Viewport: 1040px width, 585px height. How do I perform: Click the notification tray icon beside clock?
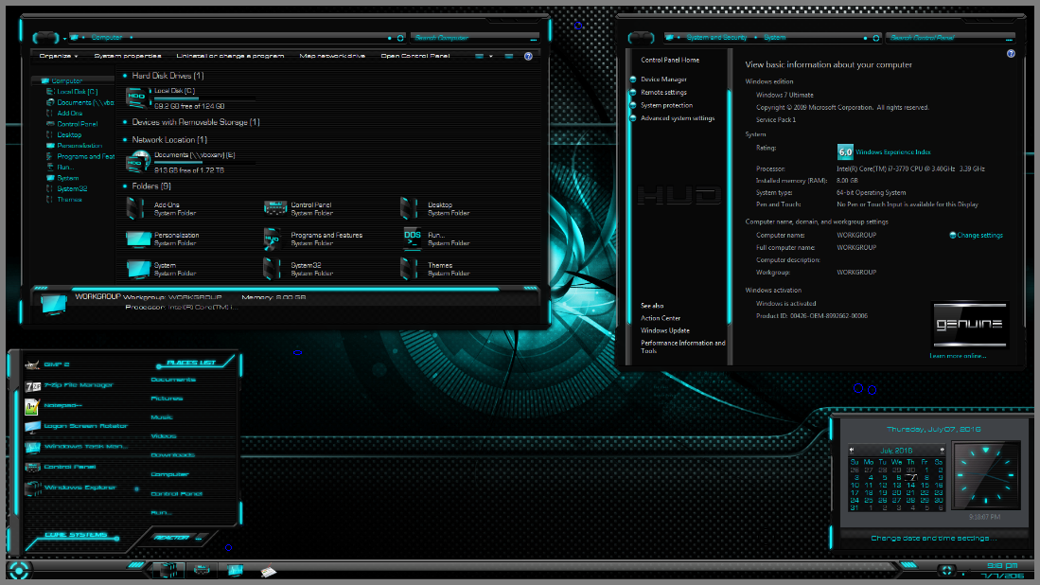point(946,570)
